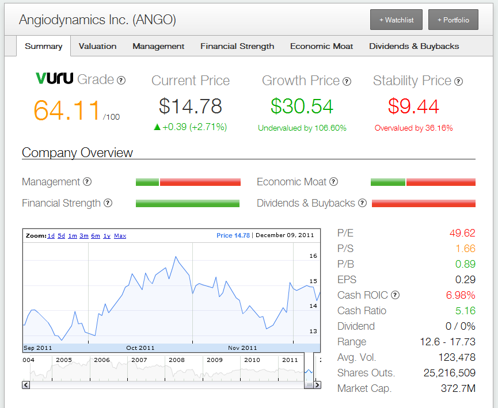Screen dimensions: 498x408
Task: Set chart zoom to 1m
Action: click(x=73, y=235)
